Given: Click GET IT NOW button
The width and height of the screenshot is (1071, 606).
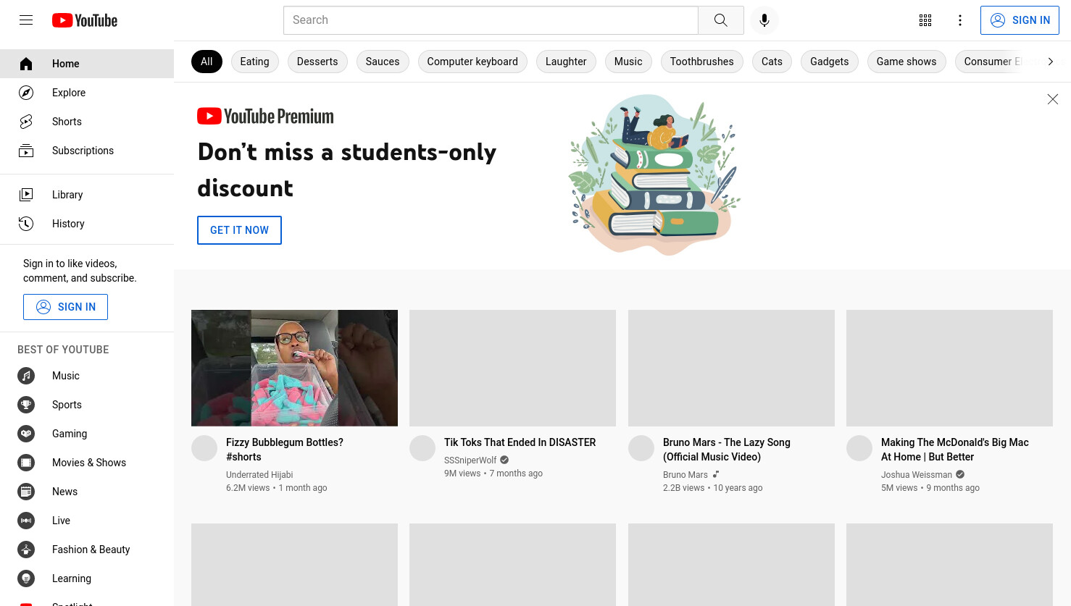Looking at the screenshot, I should click(x=239, y=230).
